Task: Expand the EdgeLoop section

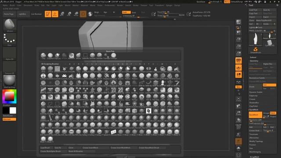Action: click(253, 96)
